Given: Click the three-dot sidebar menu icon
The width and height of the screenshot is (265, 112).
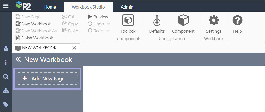Looking at the screenshot, I should pos(6,62).
